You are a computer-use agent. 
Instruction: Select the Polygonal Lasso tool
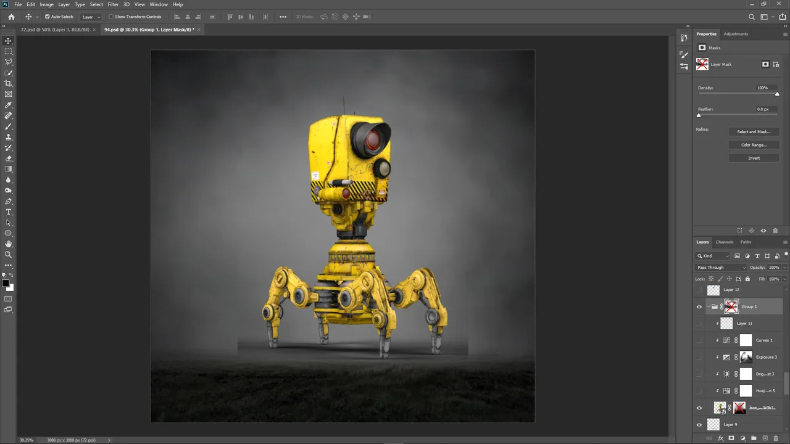coord(8,62)
